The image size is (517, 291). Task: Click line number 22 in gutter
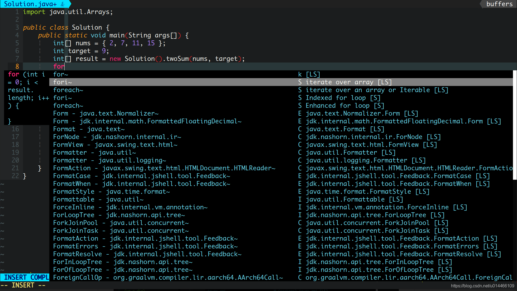pos(15,176)
